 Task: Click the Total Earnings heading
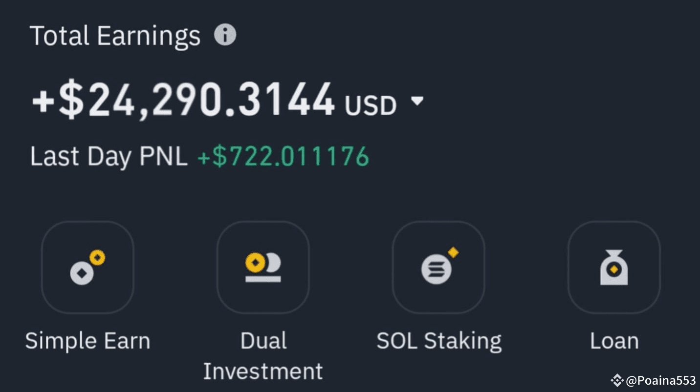pos(115,36)
